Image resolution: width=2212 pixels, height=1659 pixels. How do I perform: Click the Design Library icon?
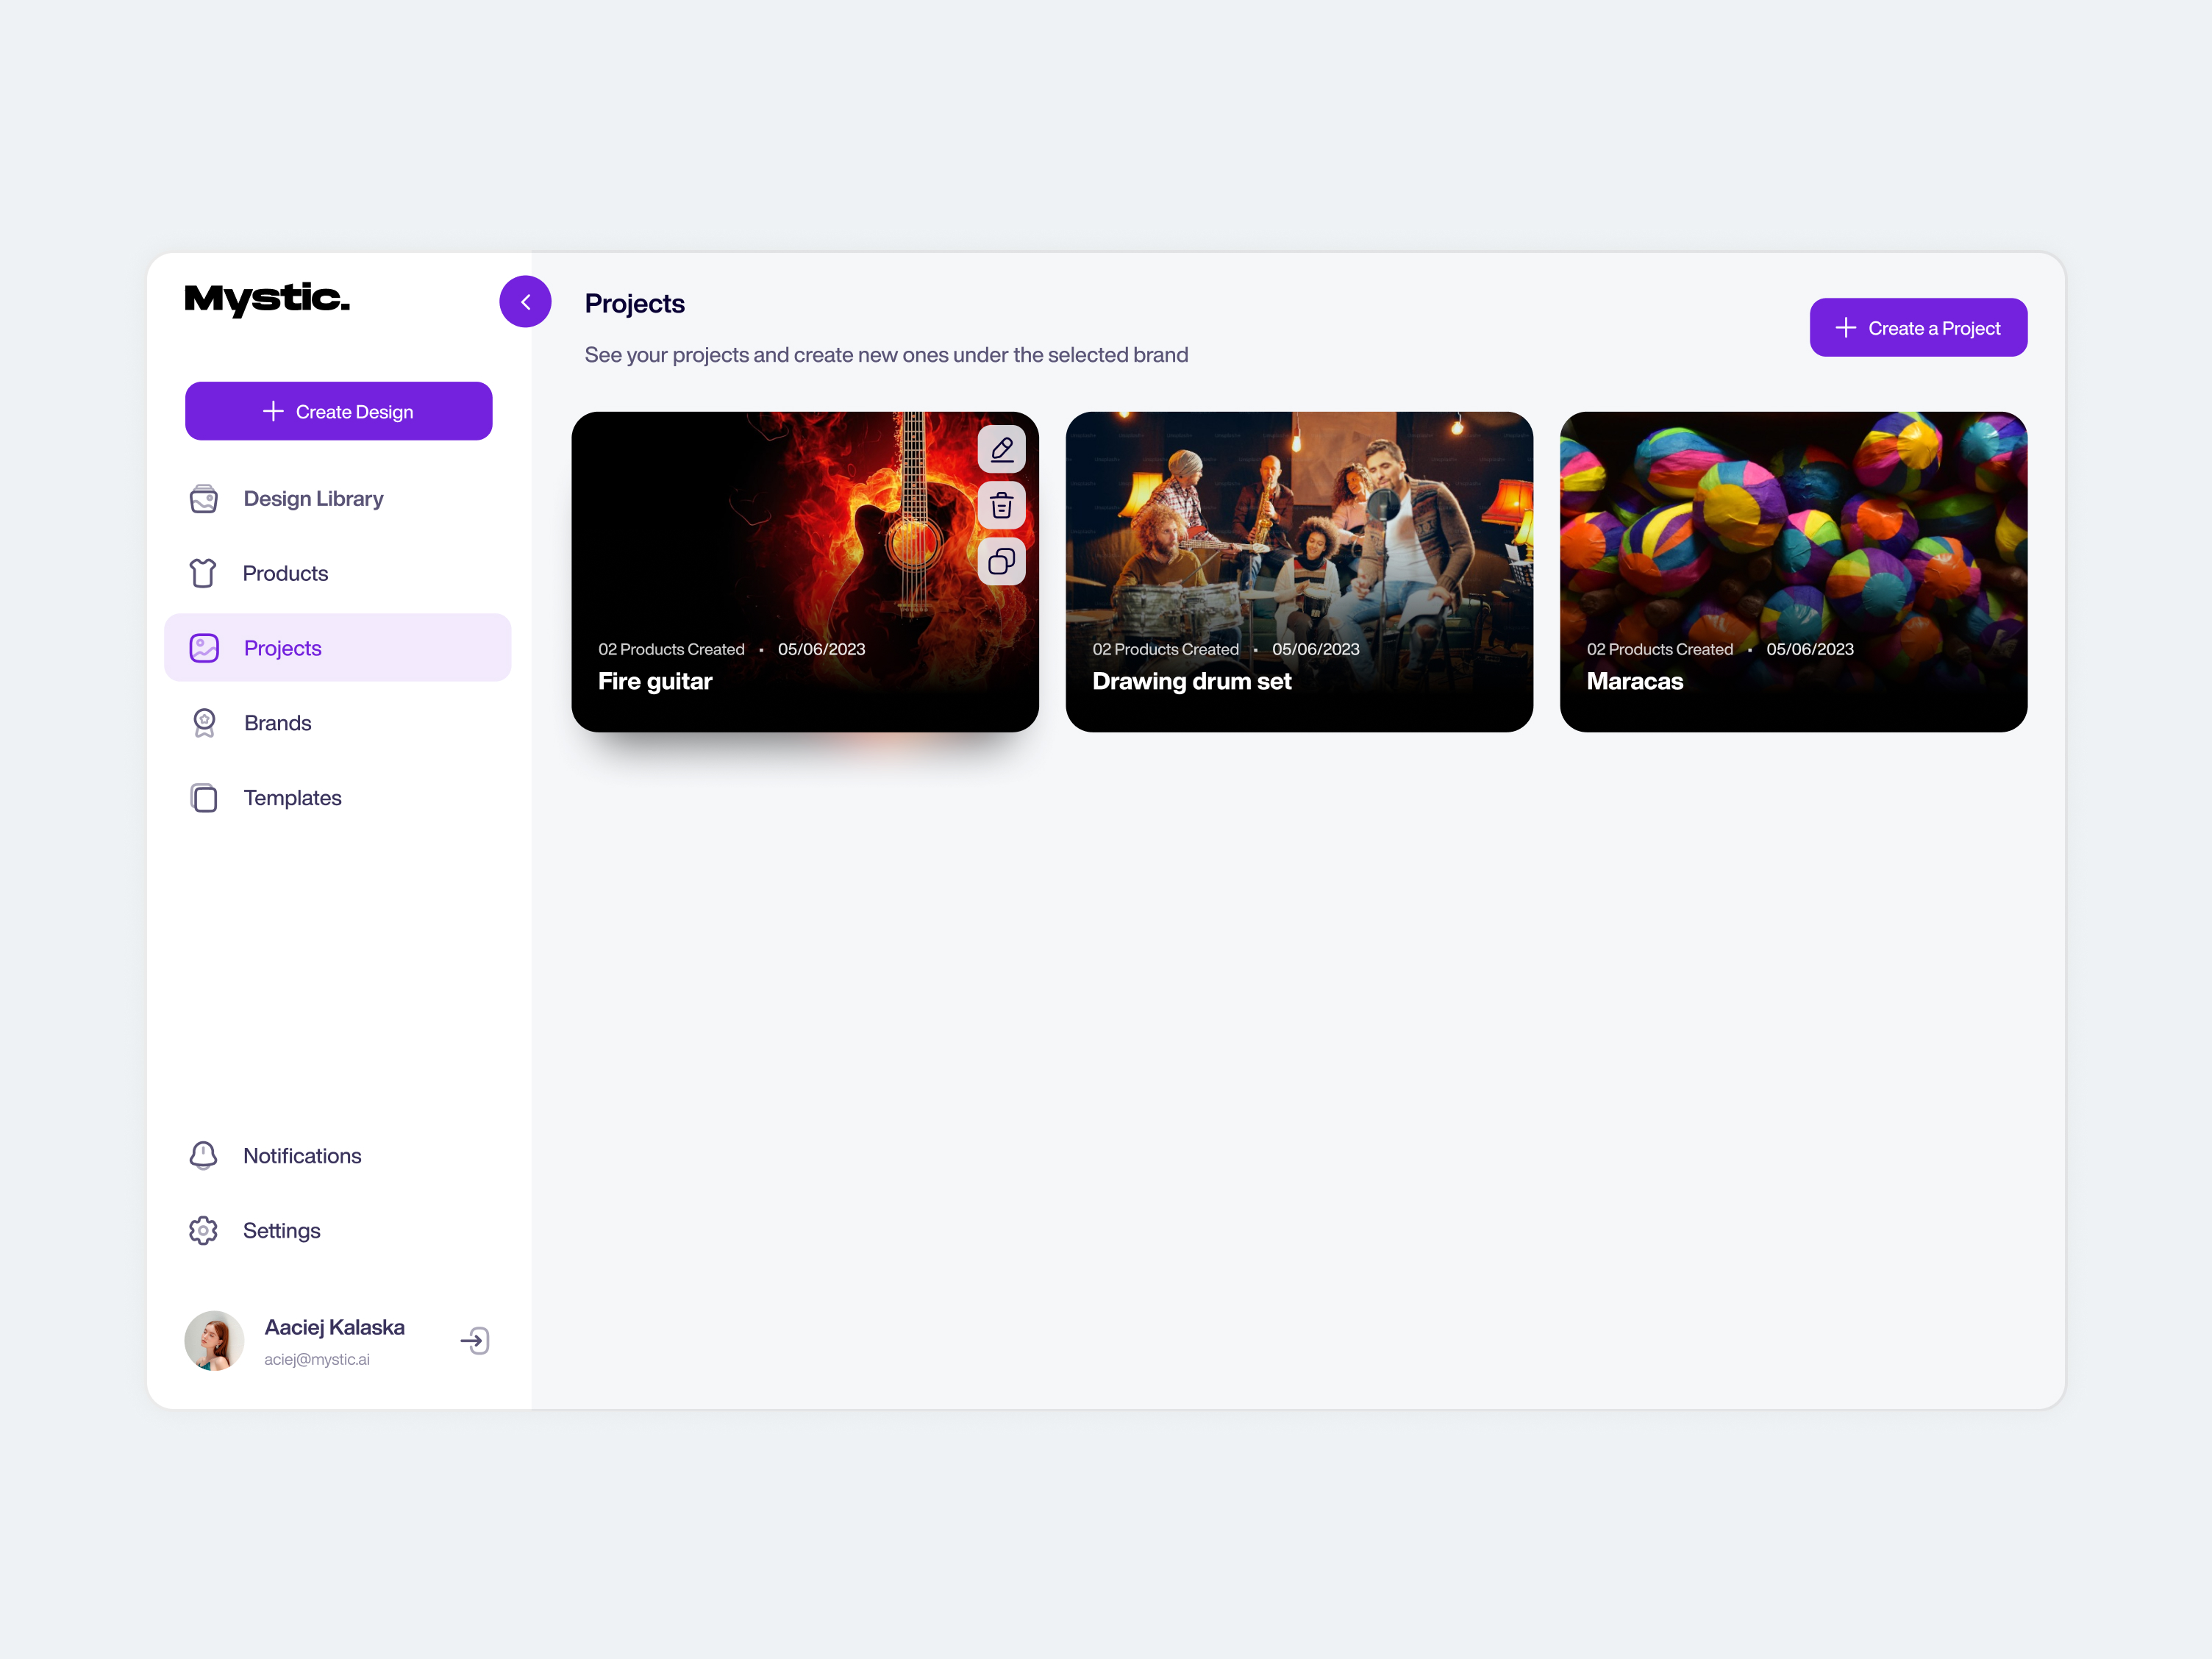point(204,498)
